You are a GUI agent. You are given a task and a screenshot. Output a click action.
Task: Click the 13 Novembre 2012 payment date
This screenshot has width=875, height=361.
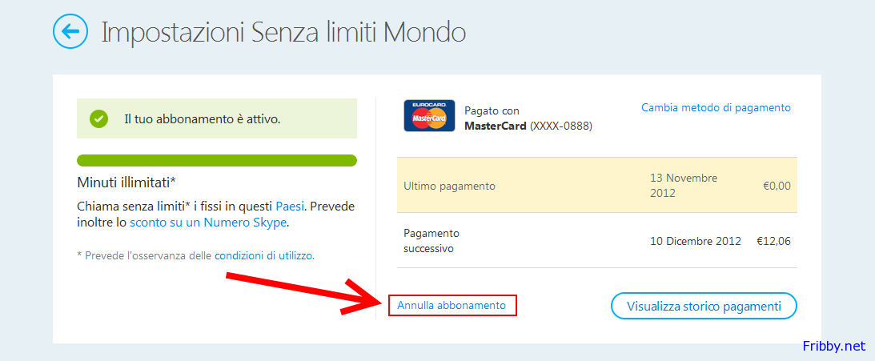tap(684, 185)
